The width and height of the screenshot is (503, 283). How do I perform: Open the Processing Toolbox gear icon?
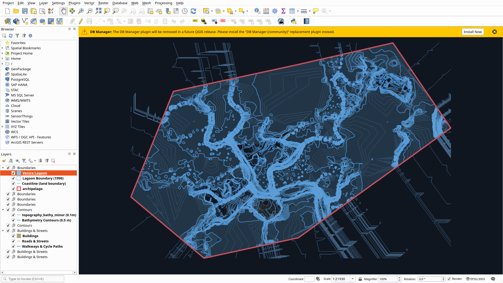[275, 11]
